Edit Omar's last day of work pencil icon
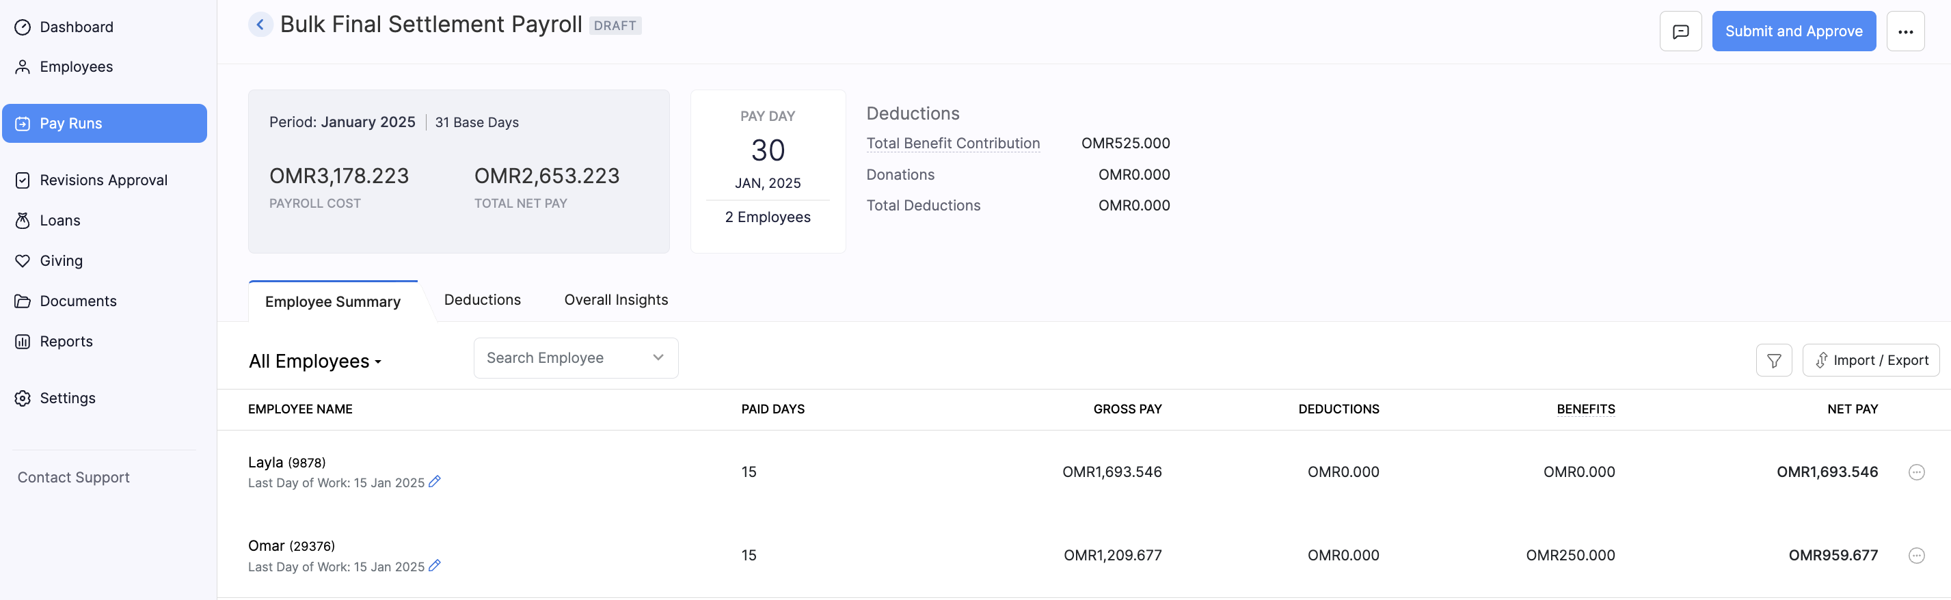 click(x=435, y=566)
